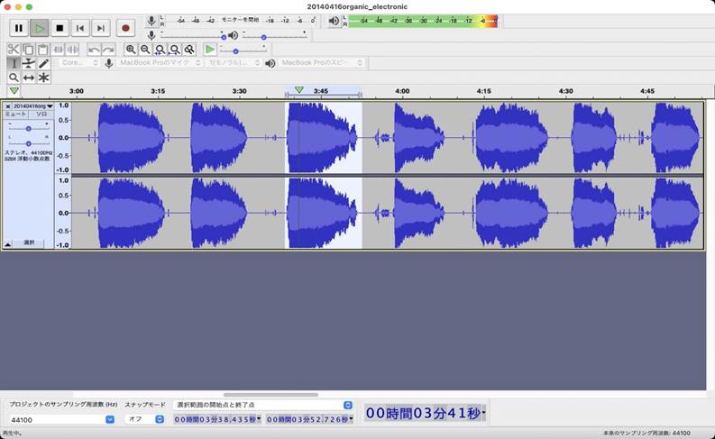Expand the snap mode オフ dropdown

(144, 419)
